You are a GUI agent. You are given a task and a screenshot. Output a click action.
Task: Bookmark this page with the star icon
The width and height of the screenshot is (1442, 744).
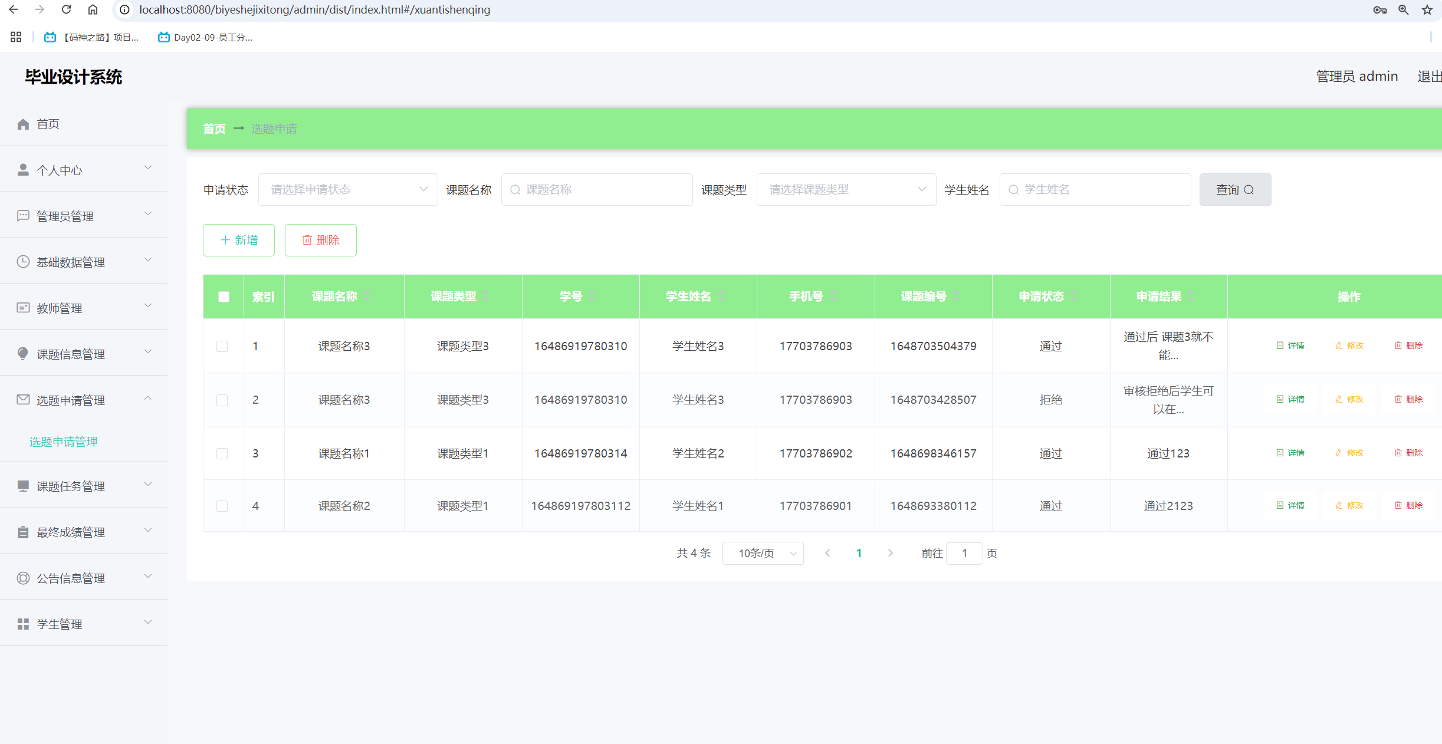(x=1427, y=9)
